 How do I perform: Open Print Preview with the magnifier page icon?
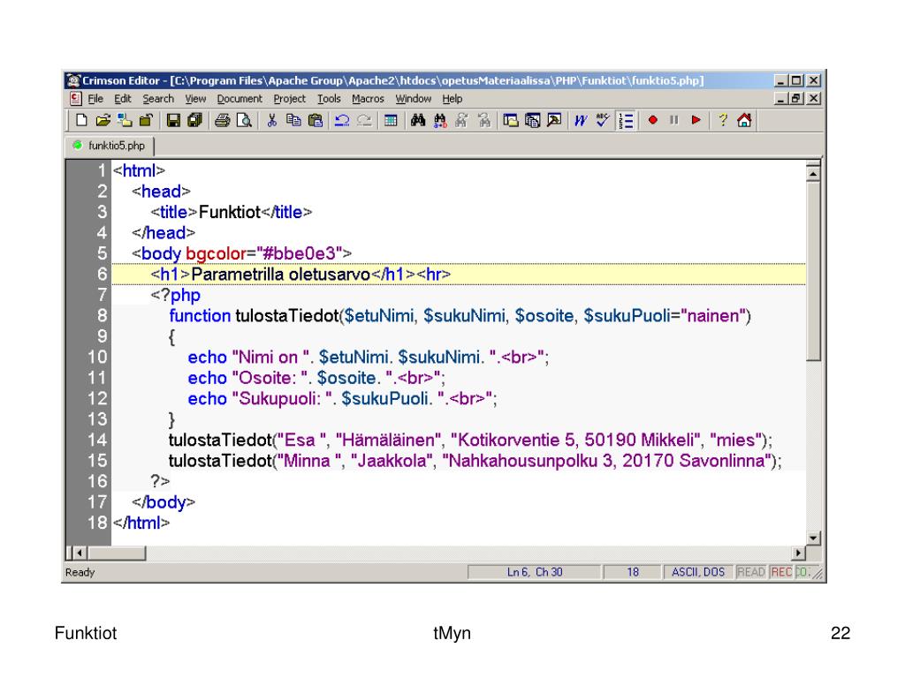pyautogui.click(x=244, y=120)
